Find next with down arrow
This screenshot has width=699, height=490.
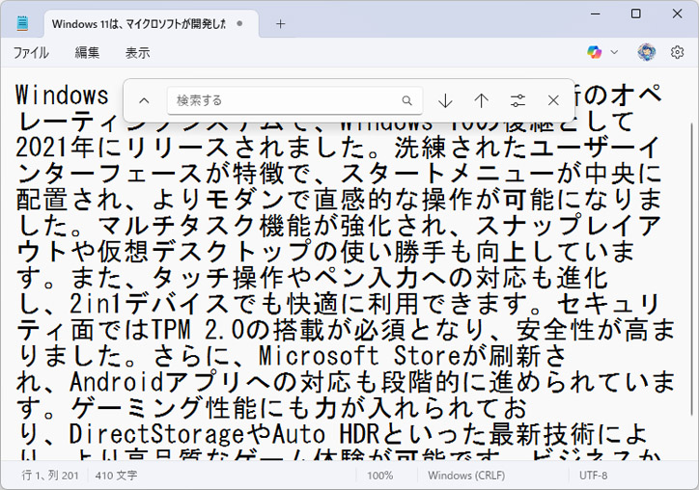coord(445,100)
